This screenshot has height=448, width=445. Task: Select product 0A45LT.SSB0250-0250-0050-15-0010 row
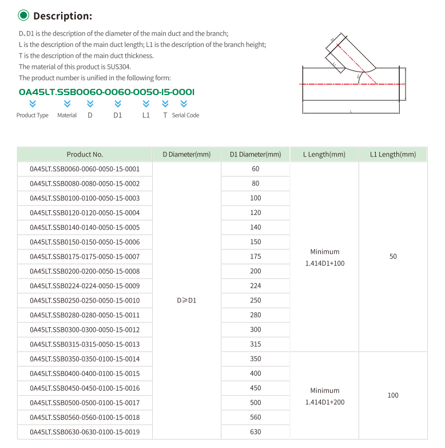[85, 301]
